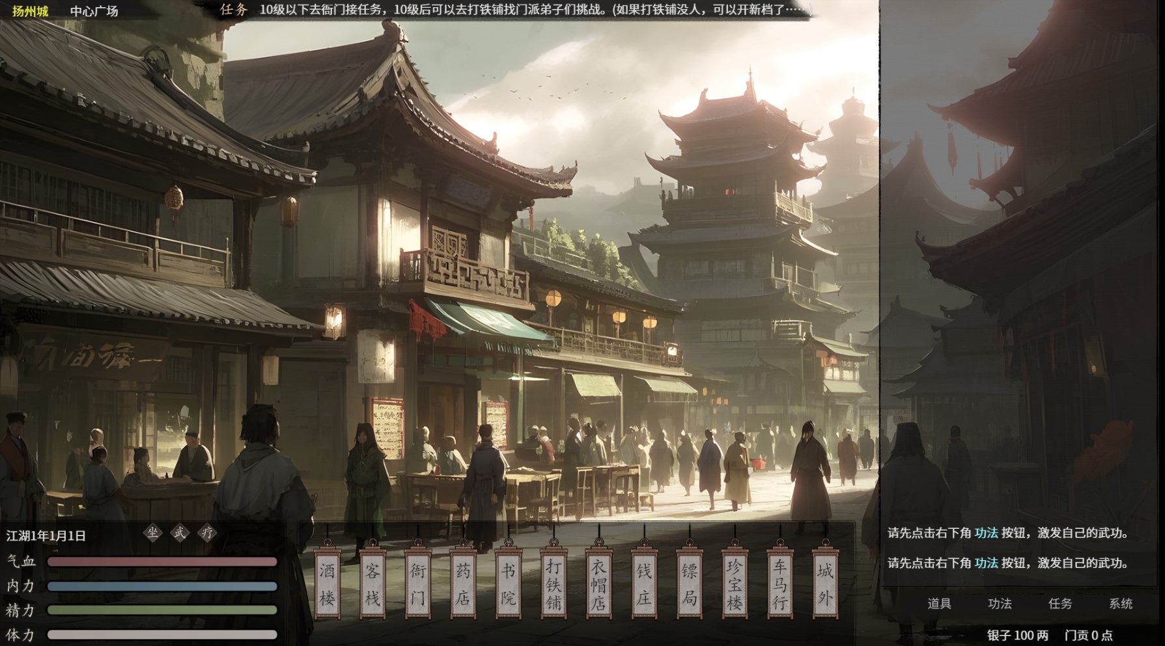Click the quest hint text in top banner
This screenshot has width=1165, height=646.
[x=534, y=10]
